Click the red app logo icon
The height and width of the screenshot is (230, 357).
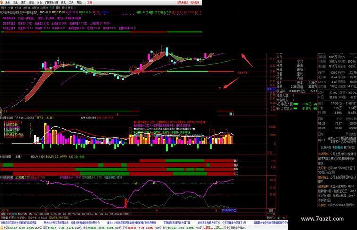[2, 2]
